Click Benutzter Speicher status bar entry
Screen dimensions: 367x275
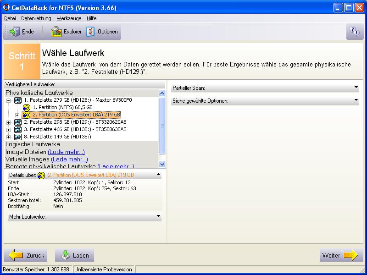pos(36,269)
